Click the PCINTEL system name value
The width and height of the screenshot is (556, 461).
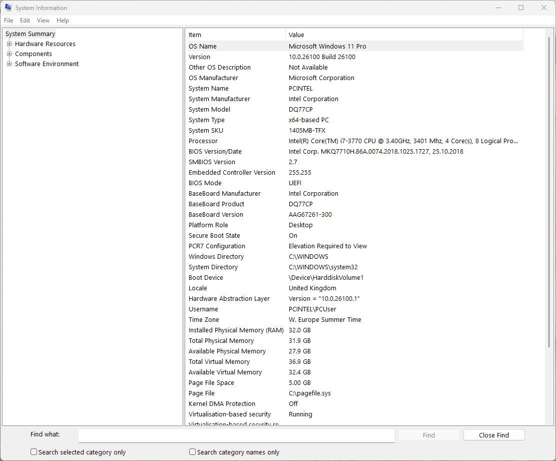coord(301,88)
